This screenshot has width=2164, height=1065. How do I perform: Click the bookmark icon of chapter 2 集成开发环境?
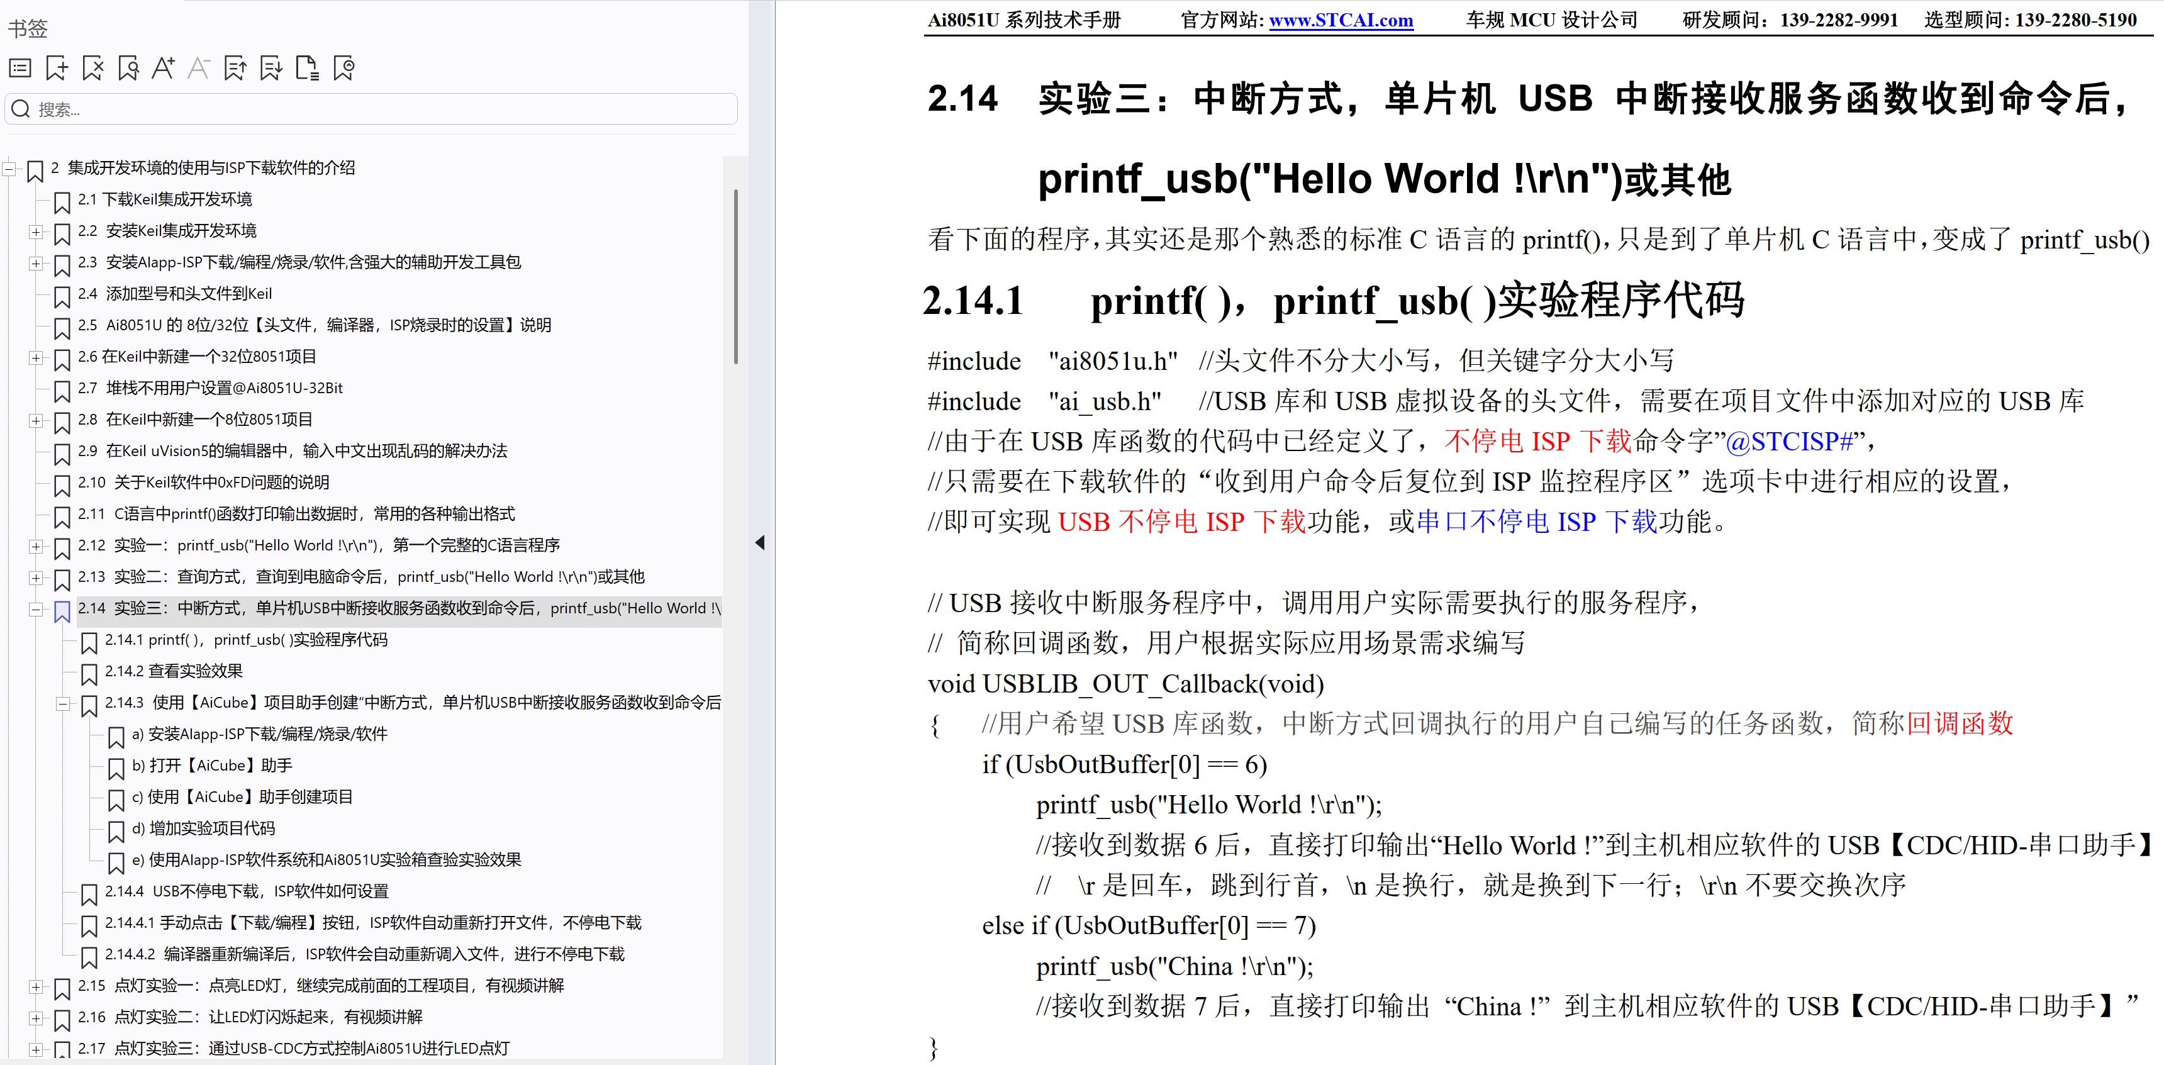tap(35, 170)
